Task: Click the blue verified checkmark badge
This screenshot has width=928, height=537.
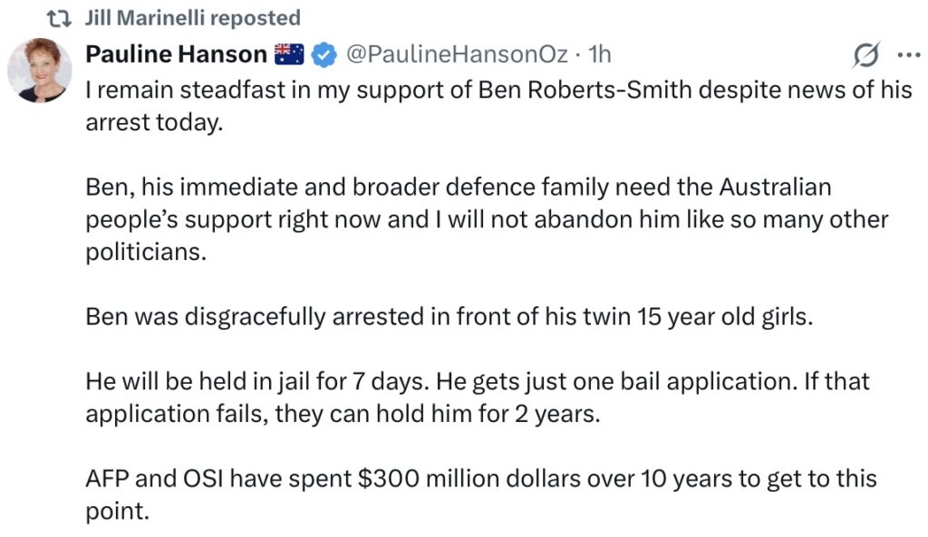Action: point(323,55)
